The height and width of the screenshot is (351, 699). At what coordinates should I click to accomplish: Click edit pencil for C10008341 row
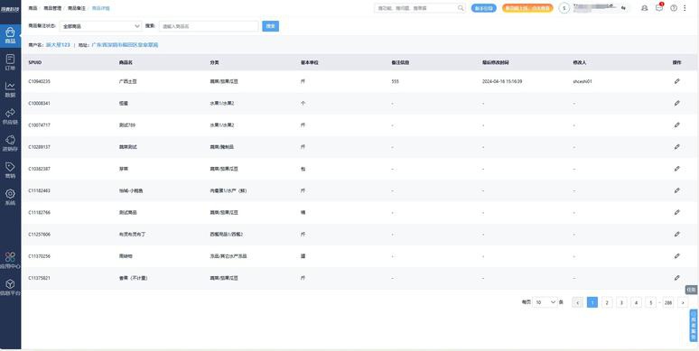pos(676,104)
